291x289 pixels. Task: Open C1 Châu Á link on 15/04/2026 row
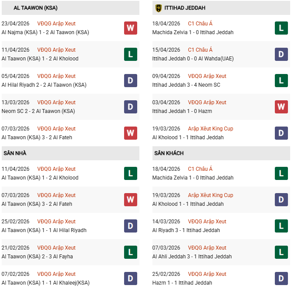pyautogui.click(x=200, y=50)
